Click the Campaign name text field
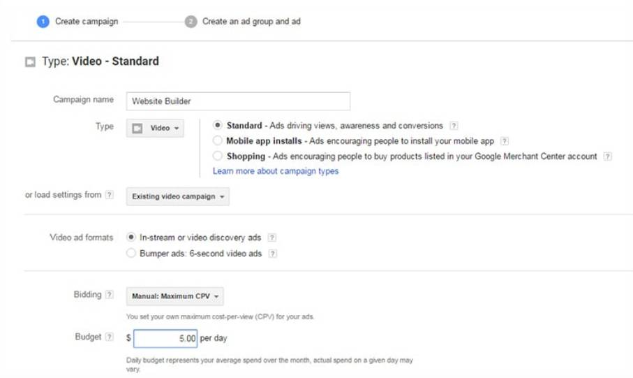Screen dimensions: 633x378 click(x=238, y=101)
